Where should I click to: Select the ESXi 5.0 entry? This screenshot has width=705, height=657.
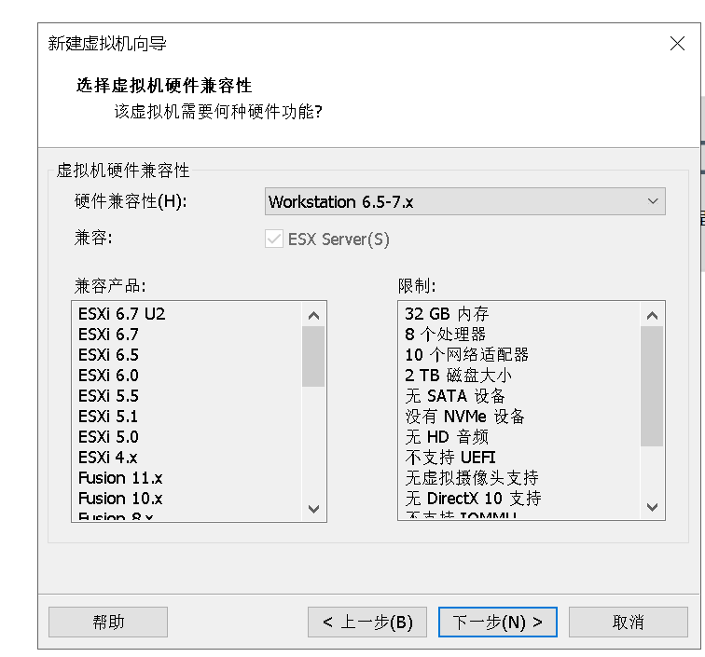108,437
